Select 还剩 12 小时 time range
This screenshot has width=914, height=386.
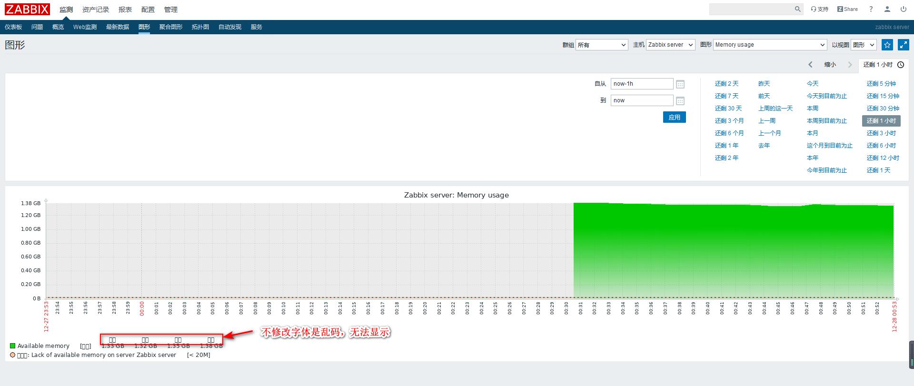click(883, 158)
